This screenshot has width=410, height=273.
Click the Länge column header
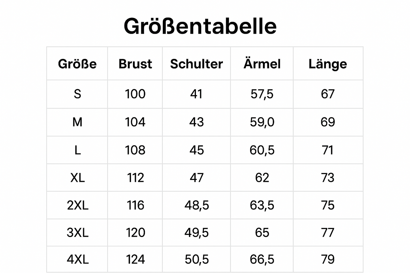328,64
